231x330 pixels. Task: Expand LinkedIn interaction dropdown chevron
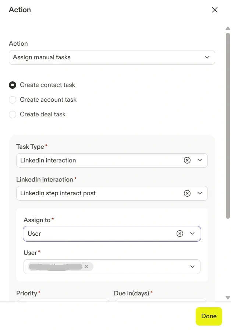click(x=200, y=193)
